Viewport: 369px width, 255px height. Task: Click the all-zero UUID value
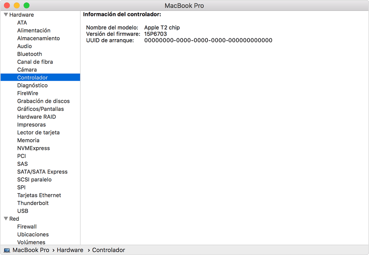(x=208, y=40)
